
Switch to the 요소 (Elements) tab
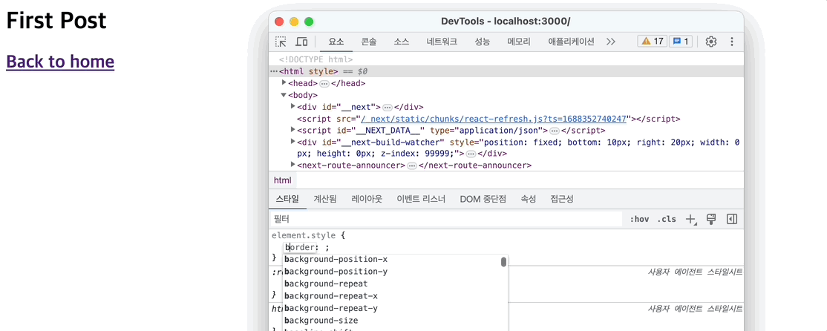coord(336,42)
